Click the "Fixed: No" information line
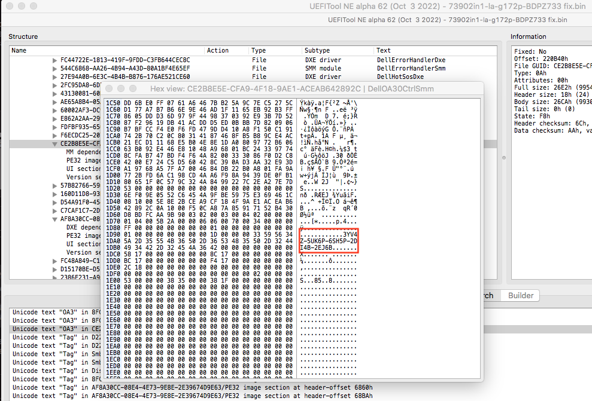Screen dimensions: 592x401 (530, 51)
